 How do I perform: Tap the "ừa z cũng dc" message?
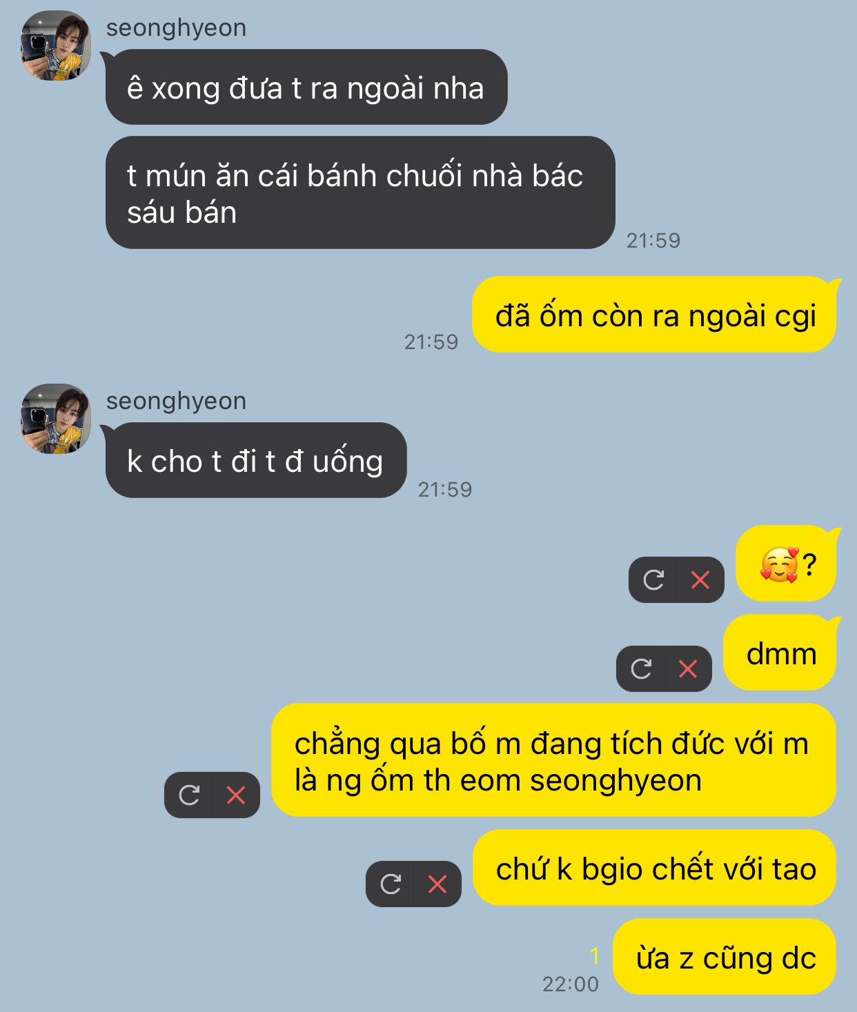coord(725,957)
